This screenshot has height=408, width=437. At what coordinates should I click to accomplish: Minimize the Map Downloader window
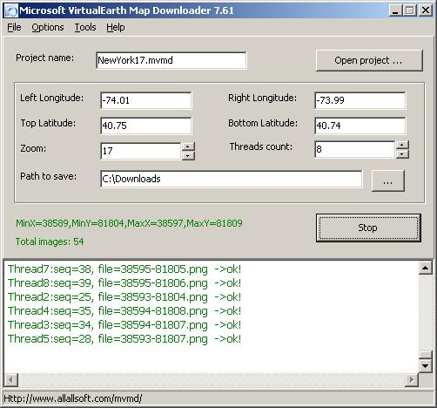tap(395, 10)
